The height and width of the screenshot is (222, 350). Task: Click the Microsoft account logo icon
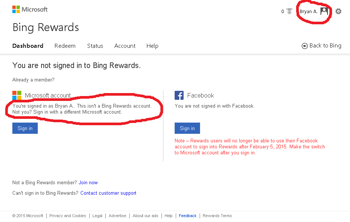17,95
